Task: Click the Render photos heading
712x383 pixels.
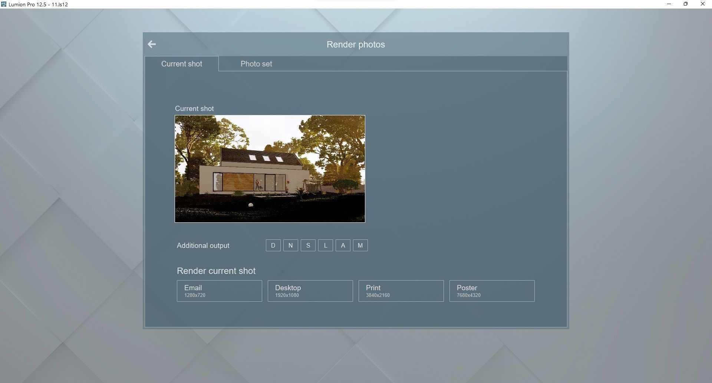Action: coord(356,45)
